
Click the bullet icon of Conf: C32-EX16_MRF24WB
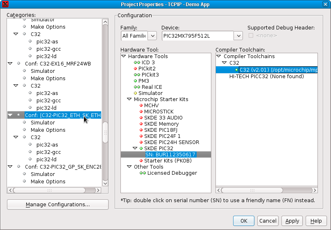[x=19, y=63]
